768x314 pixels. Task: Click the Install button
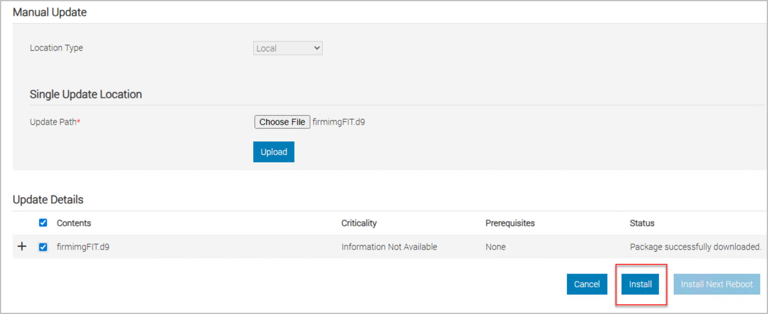click(x=640, y=284)
